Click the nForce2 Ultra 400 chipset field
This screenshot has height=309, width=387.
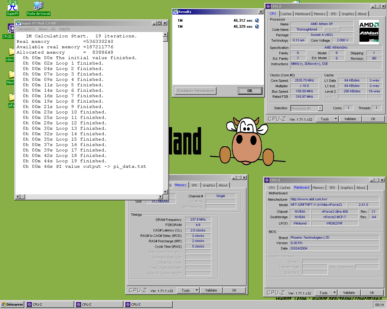[335, 212]
